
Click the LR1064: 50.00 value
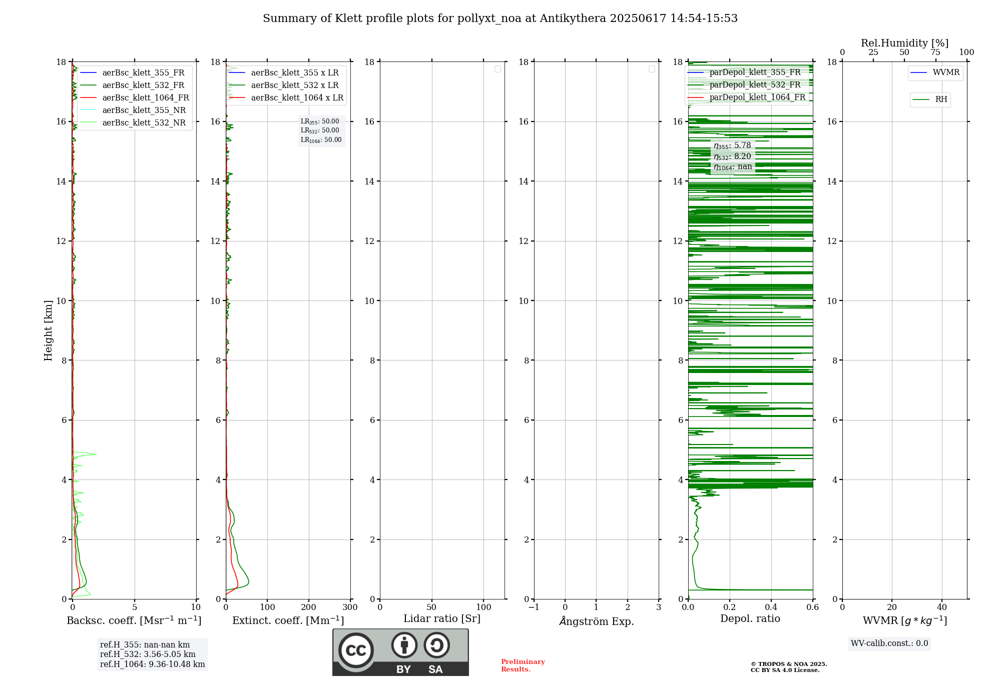(x=321, y=140)
